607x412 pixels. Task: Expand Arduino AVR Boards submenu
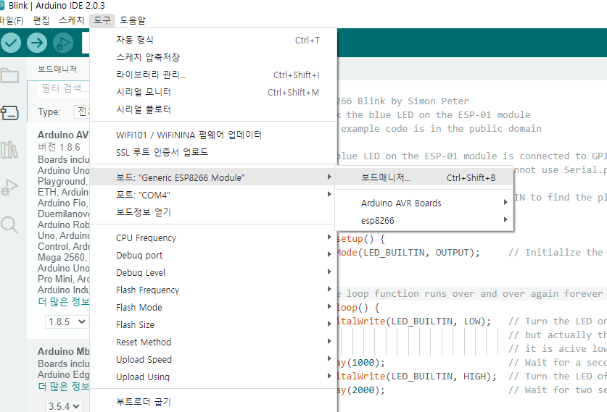coord(424,203)
